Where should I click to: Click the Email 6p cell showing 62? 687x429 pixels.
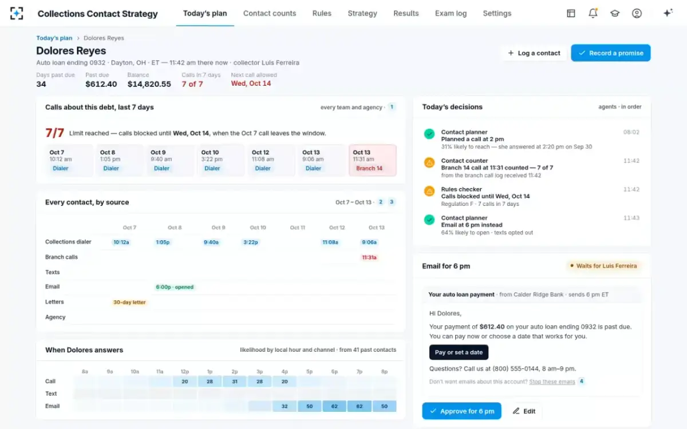(x=334, y=406)
